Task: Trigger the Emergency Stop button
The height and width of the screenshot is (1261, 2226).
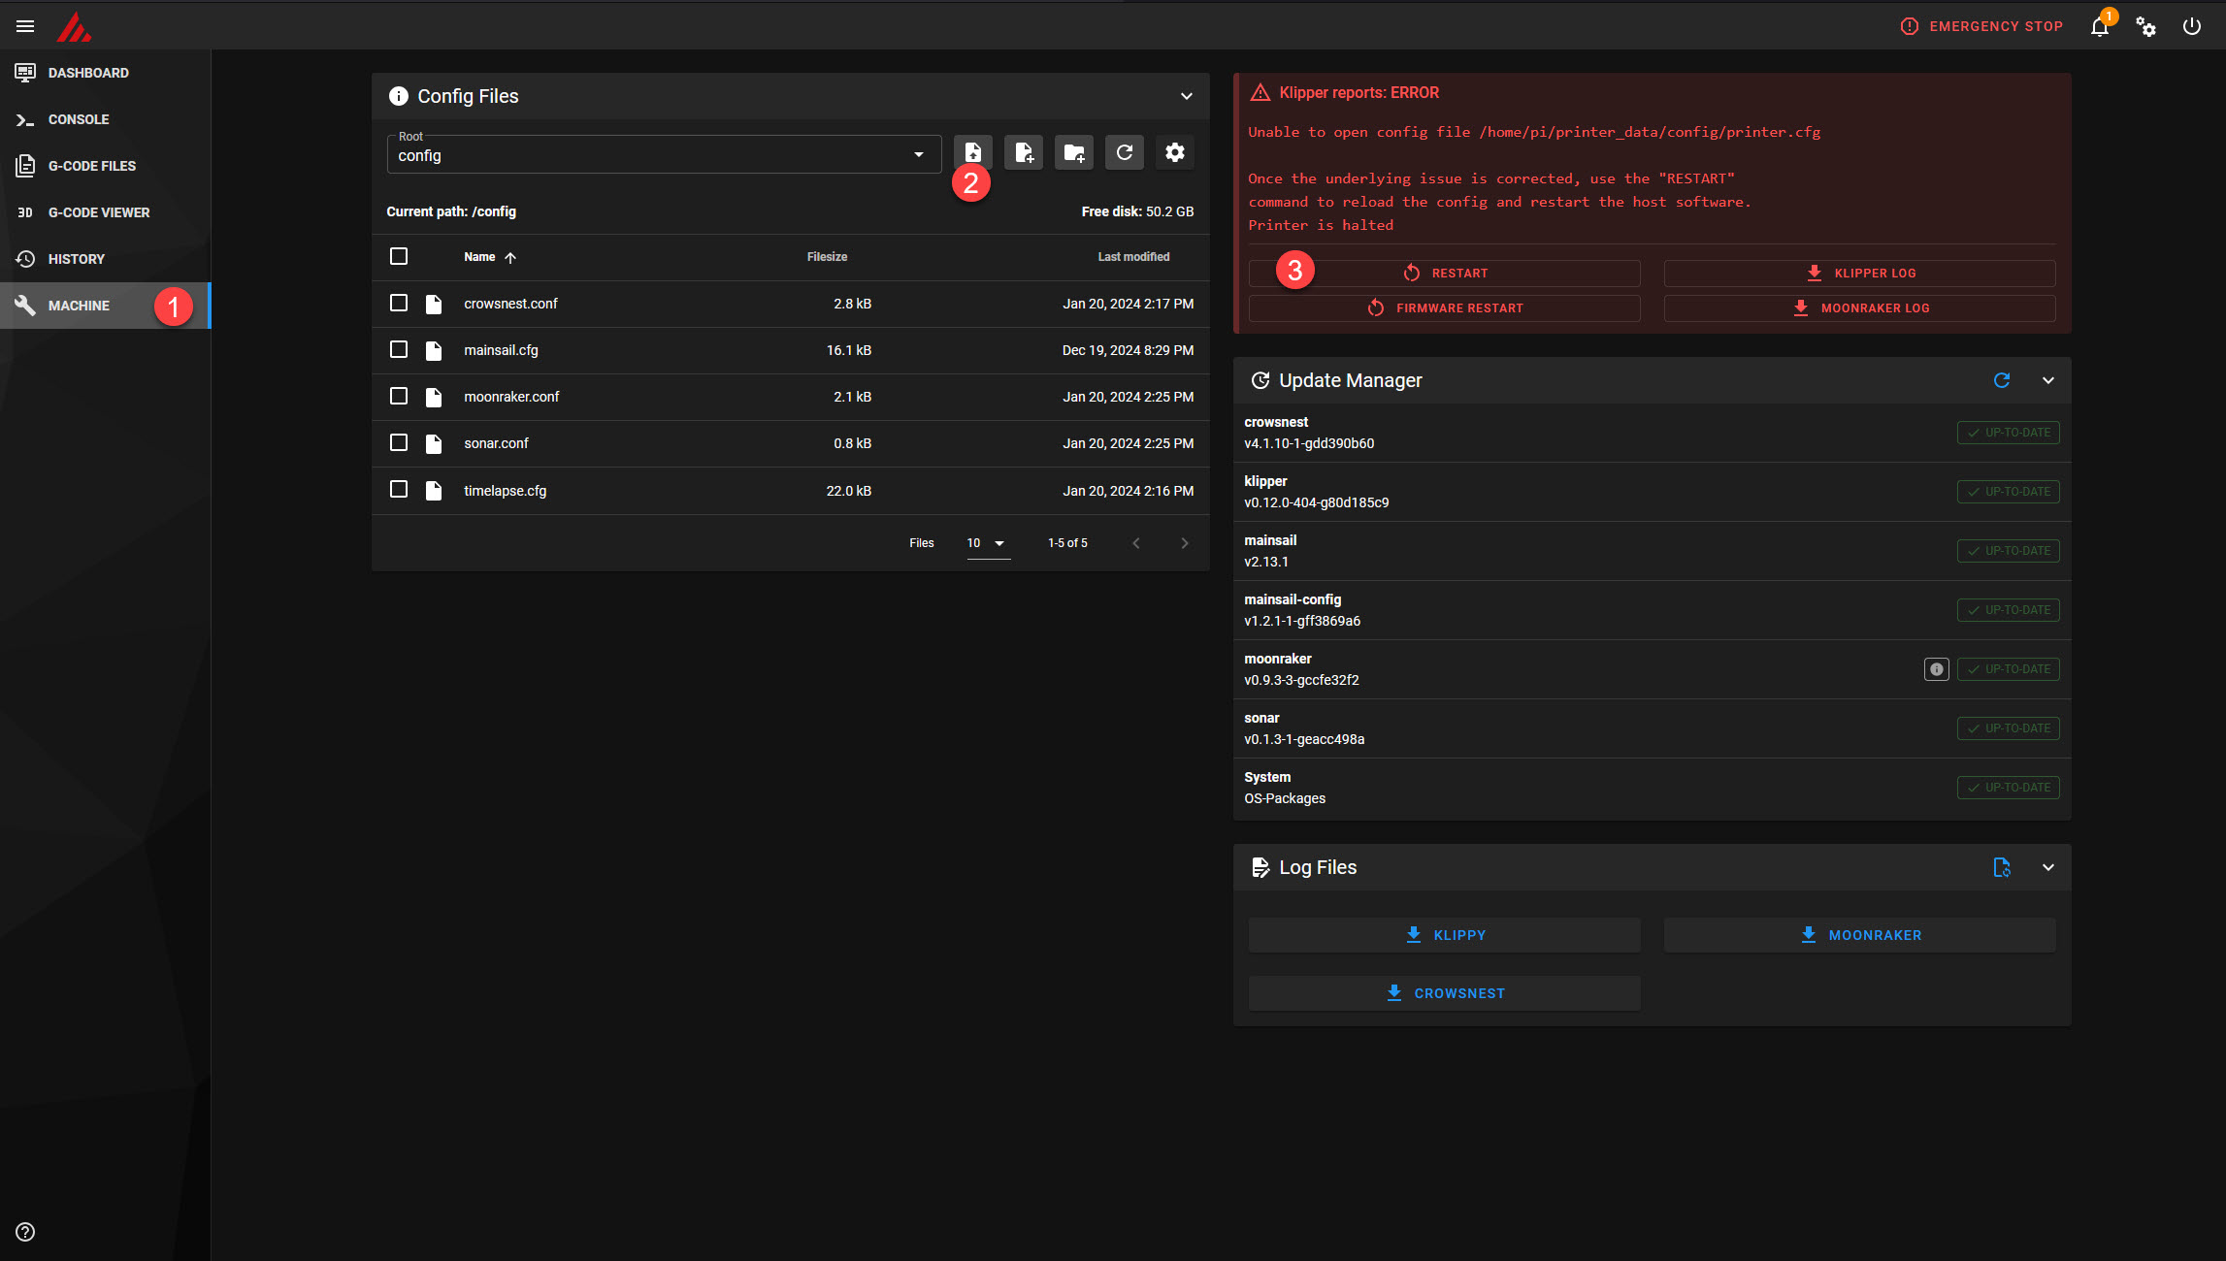Action: [x=1981, y=26]
